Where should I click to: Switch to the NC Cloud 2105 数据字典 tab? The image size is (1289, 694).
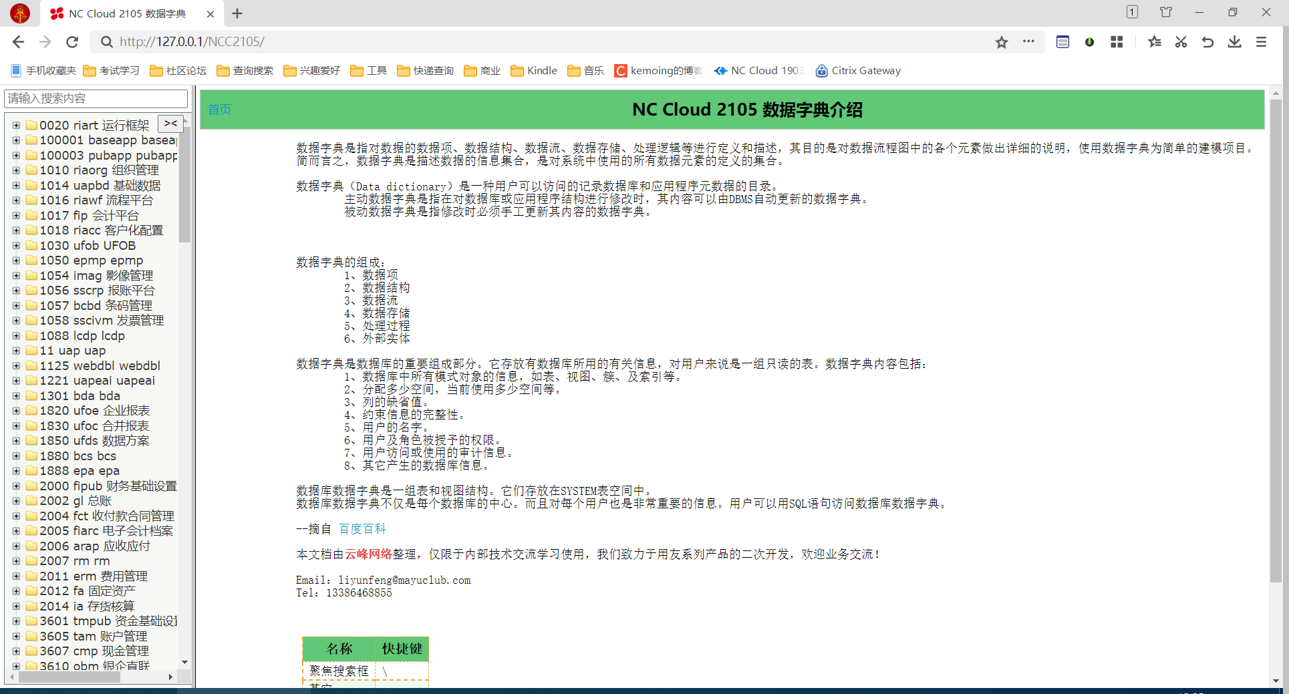[120, 13]
